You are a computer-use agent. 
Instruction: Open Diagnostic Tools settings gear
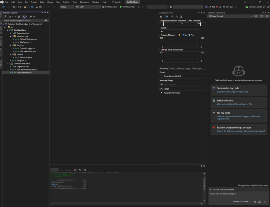coord(161,17)
